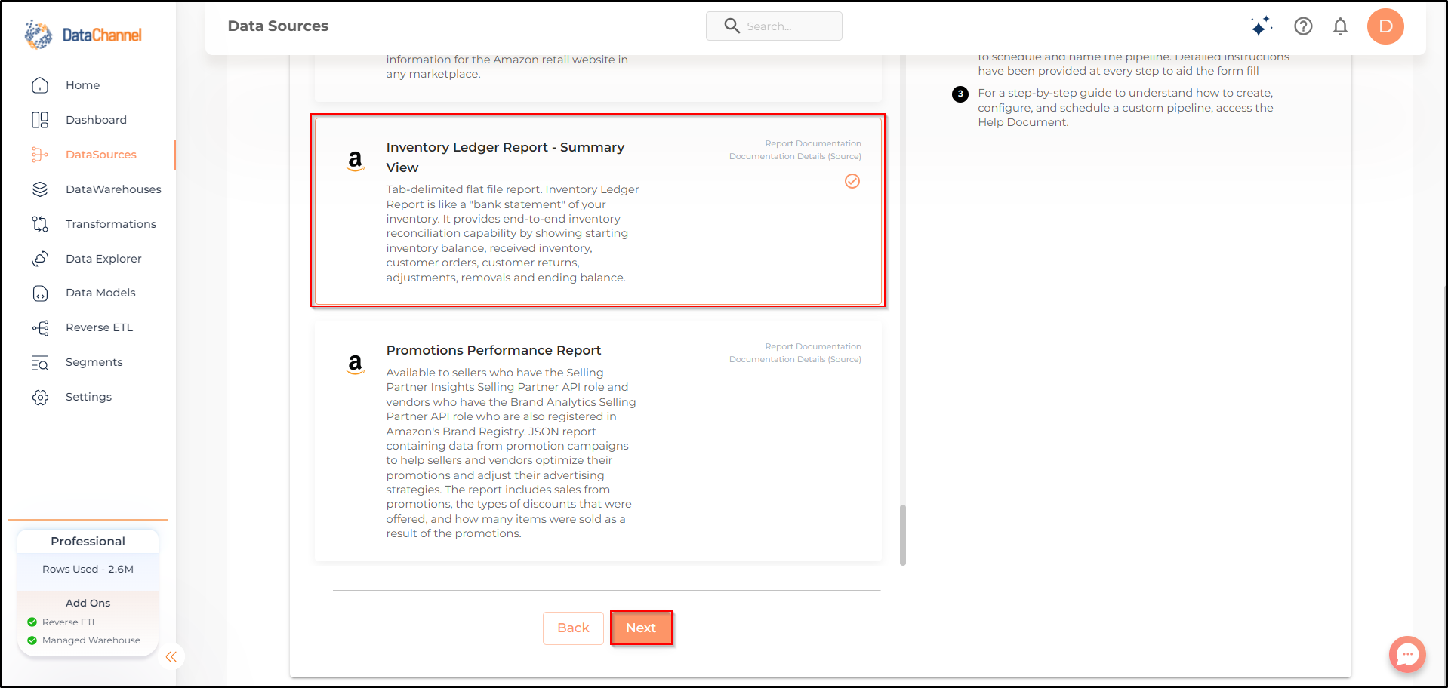Open Segments menu item
This screenshot has width=1448, height=688.
pos(94,362)
